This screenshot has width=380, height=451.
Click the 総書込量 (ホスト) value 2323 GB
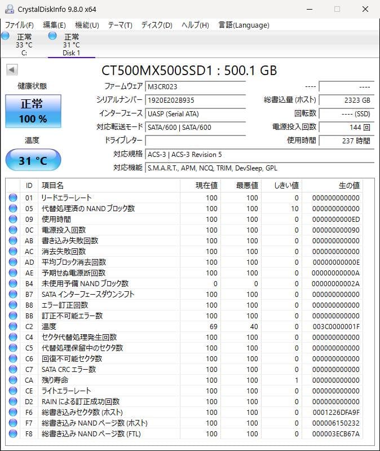click(x=347, y=100)
